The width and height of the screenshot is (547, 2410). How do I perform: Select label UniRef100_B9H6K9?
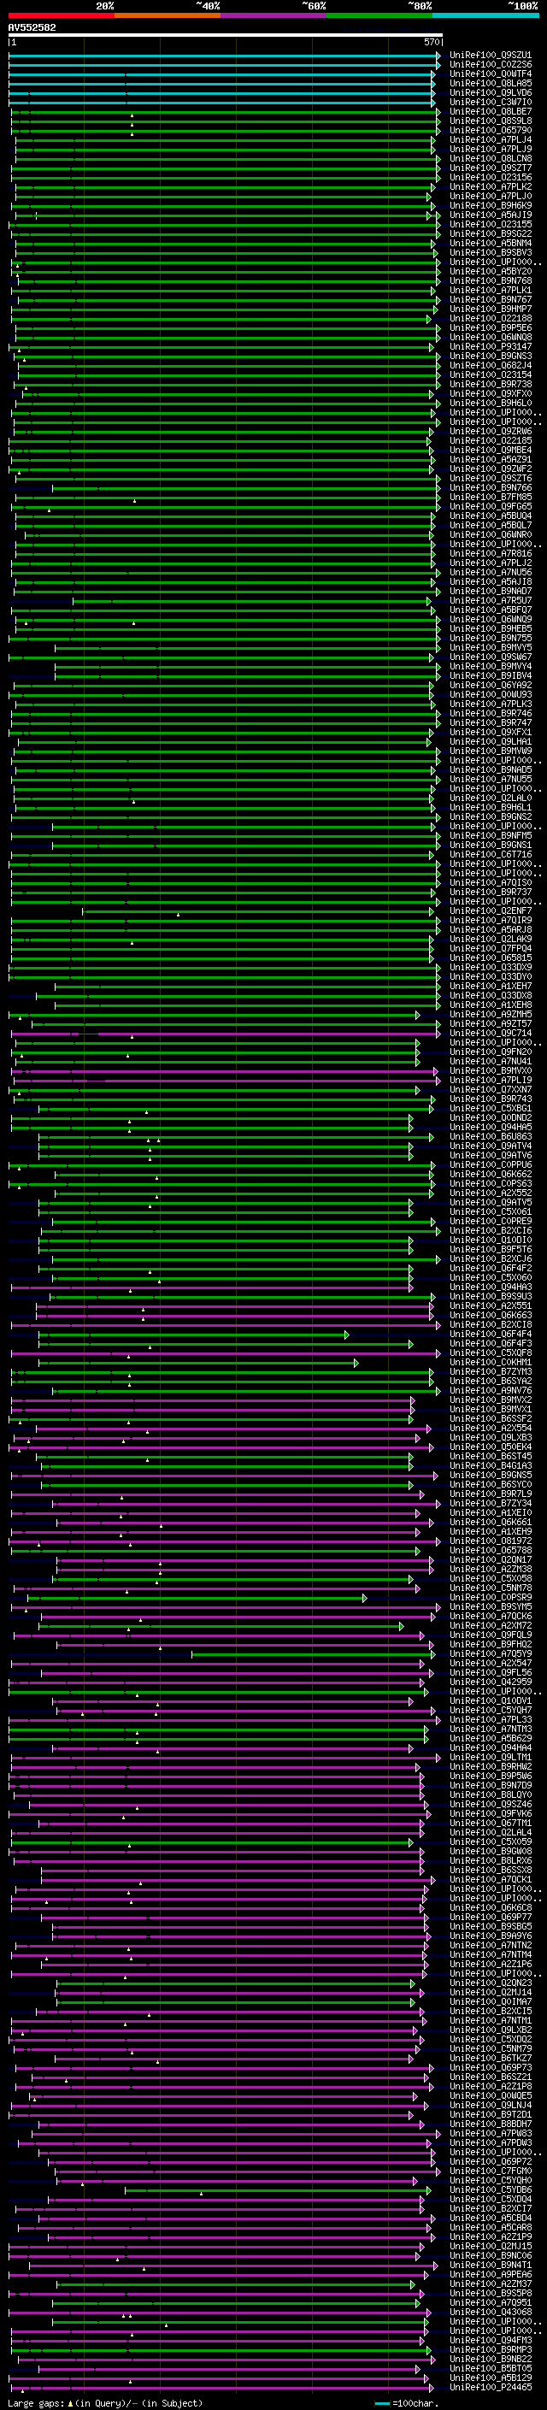(490, 205)
